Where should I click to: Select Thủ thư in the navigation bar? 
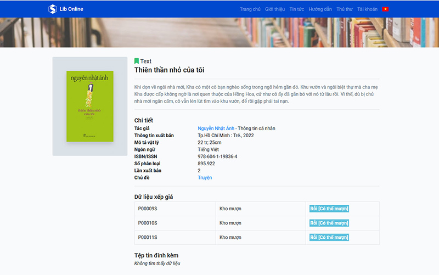pyautogui.click(x=345, y=9)
